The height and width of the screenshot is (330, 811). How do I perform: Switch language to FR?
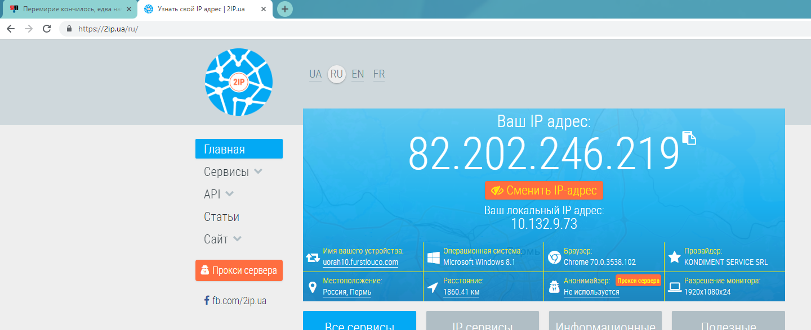click(379, 74)
